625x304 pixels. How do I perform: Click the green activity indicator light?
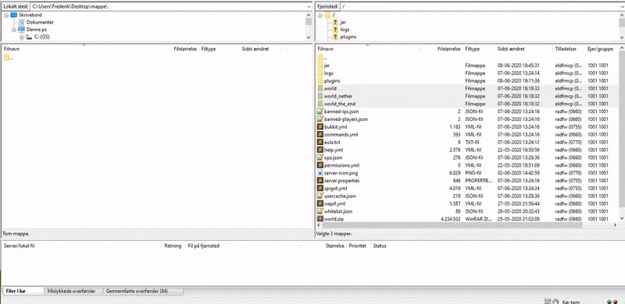pos(609,302)
